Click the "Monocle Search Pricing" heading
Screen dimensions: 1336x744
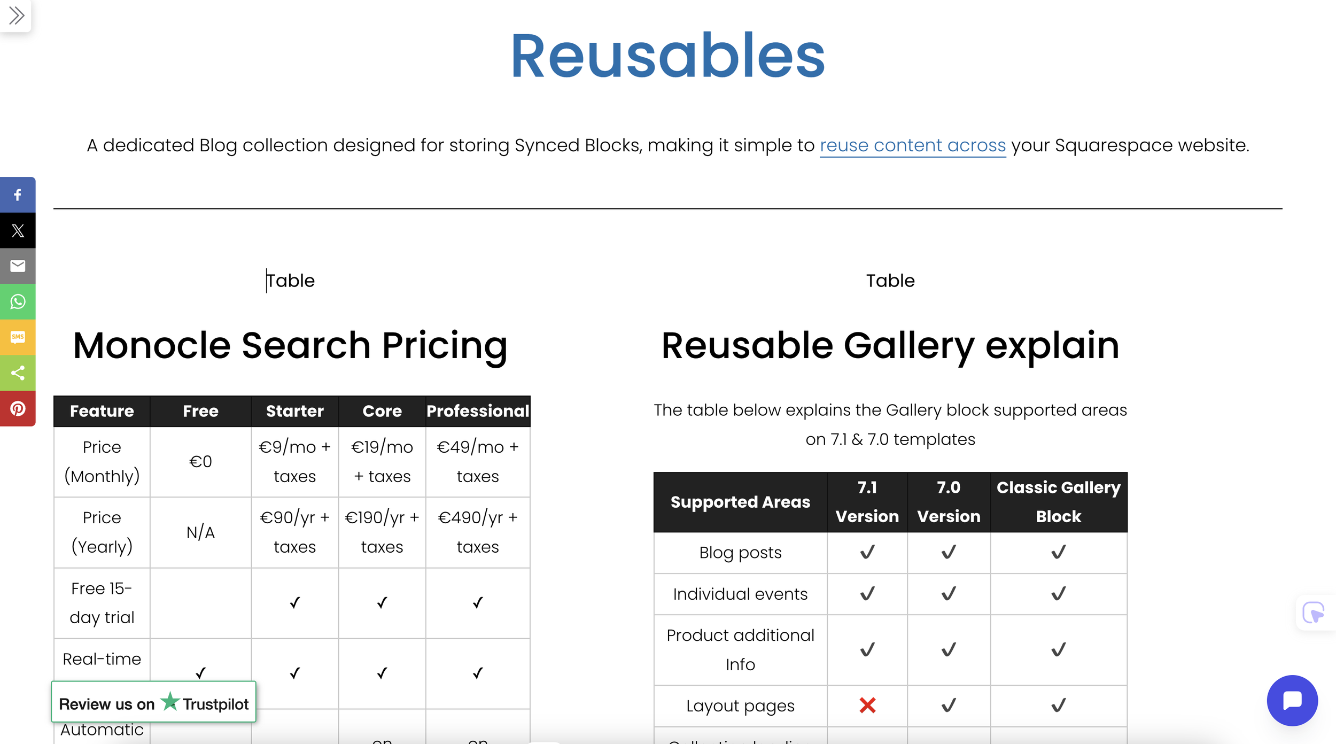290,345
